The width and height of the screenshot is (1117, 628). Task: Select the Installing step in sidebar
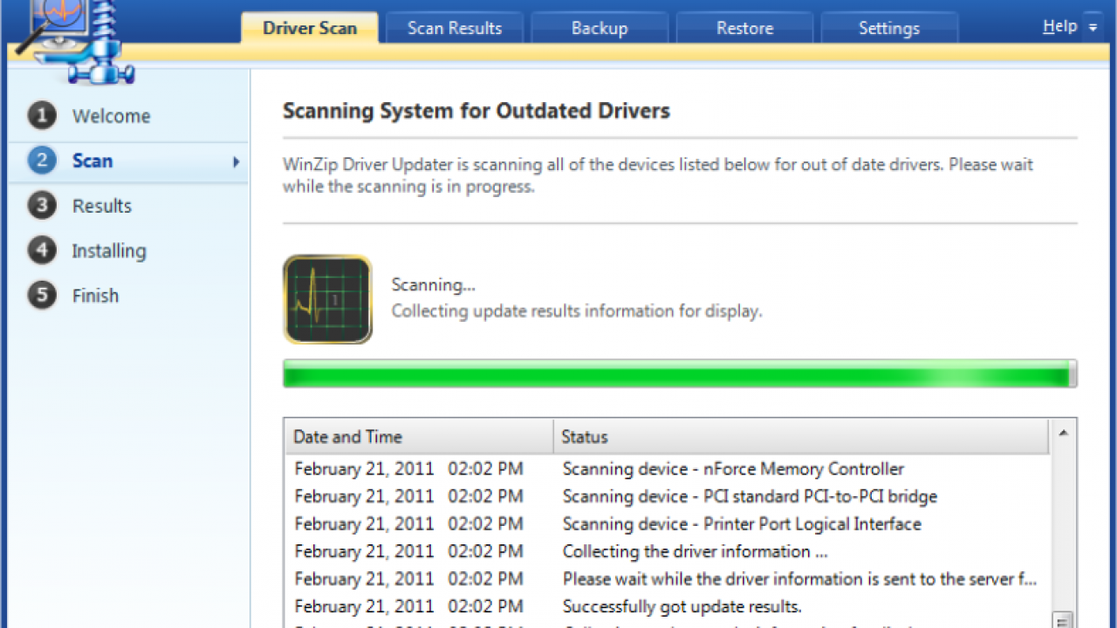click(128, 251)
